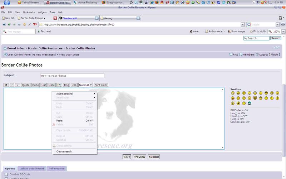Open the Tools menu
This screenshot has width=286, height=179.
[52, 12]
